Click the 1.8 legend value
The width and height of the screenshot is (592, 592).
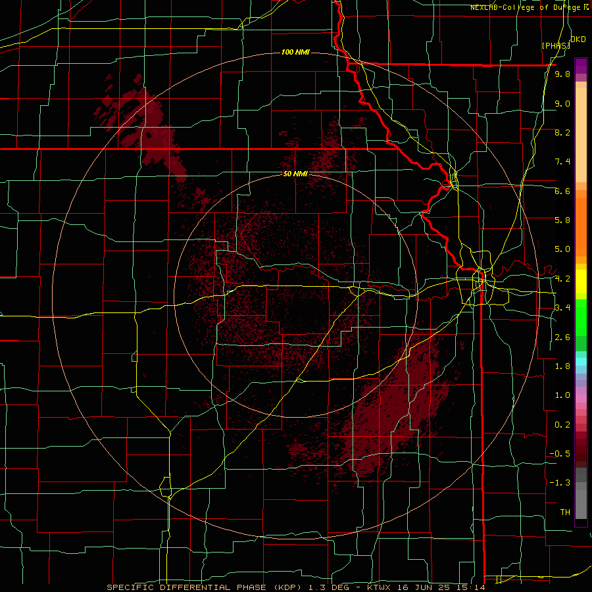tap(562, 366)
